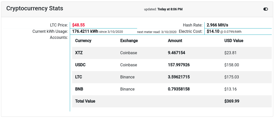The image size is (275, 118).
Task: Click the USD Value column header
Action: [x=234, y=41]
